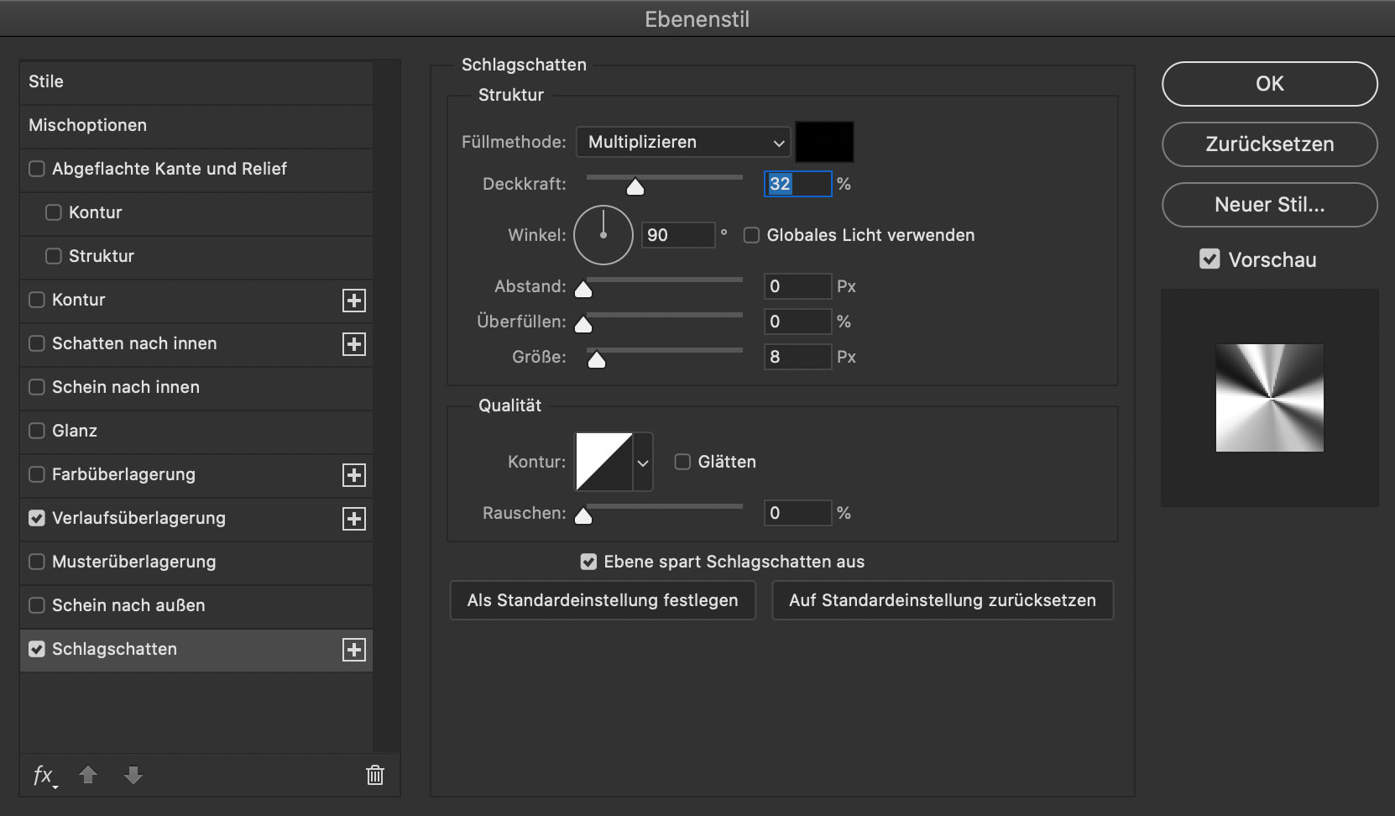Screen dimensions: 1395x816
Task: Confirm with the OK button
Action: point(1270,84)
